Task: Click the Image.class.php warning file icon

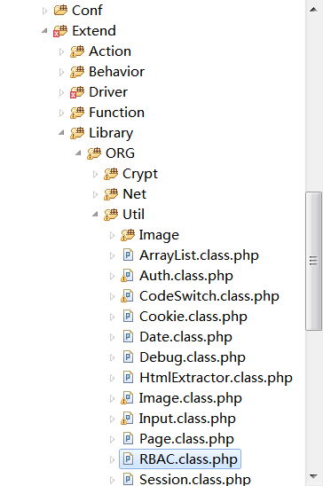Action: (x=127, y=398)
